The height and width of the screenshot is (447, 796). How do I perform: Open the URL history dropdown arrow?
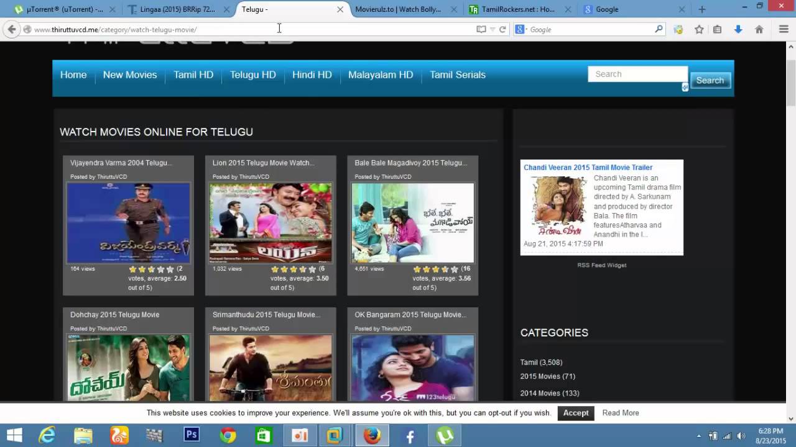[x=493, y=29]
